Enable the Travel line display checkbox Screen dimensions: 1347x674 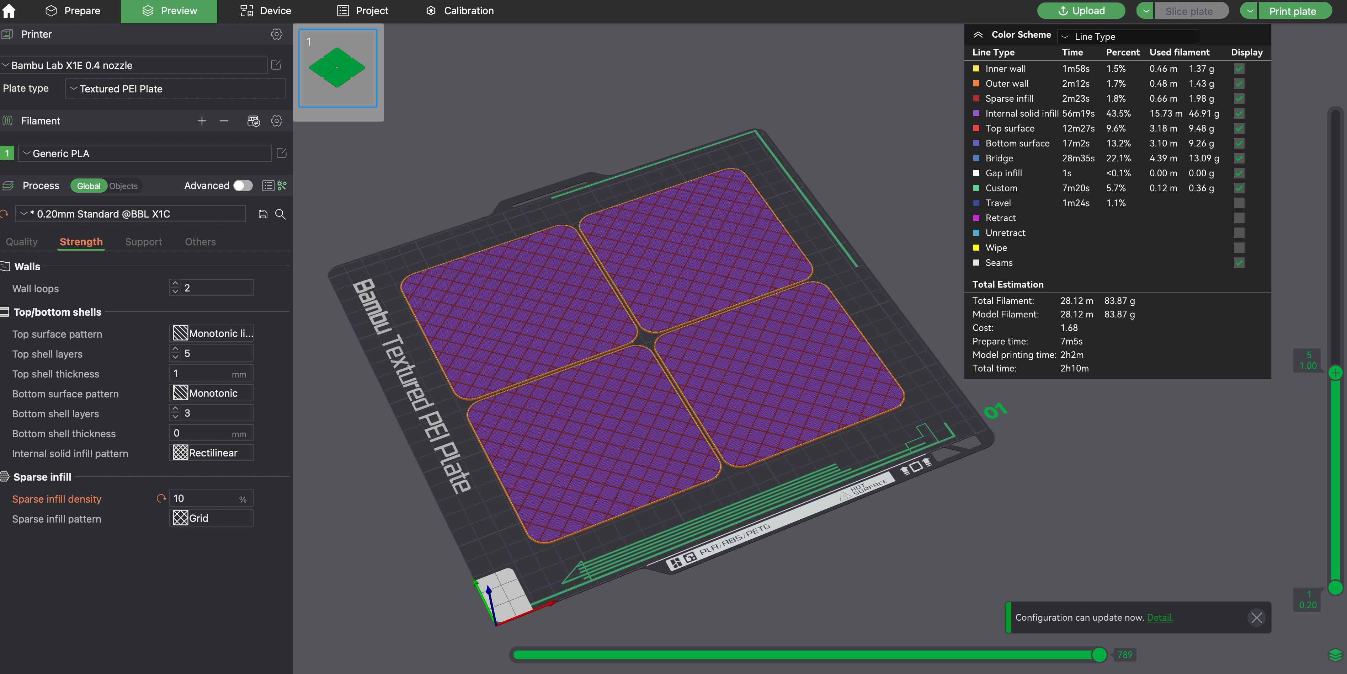[1239, 203]
